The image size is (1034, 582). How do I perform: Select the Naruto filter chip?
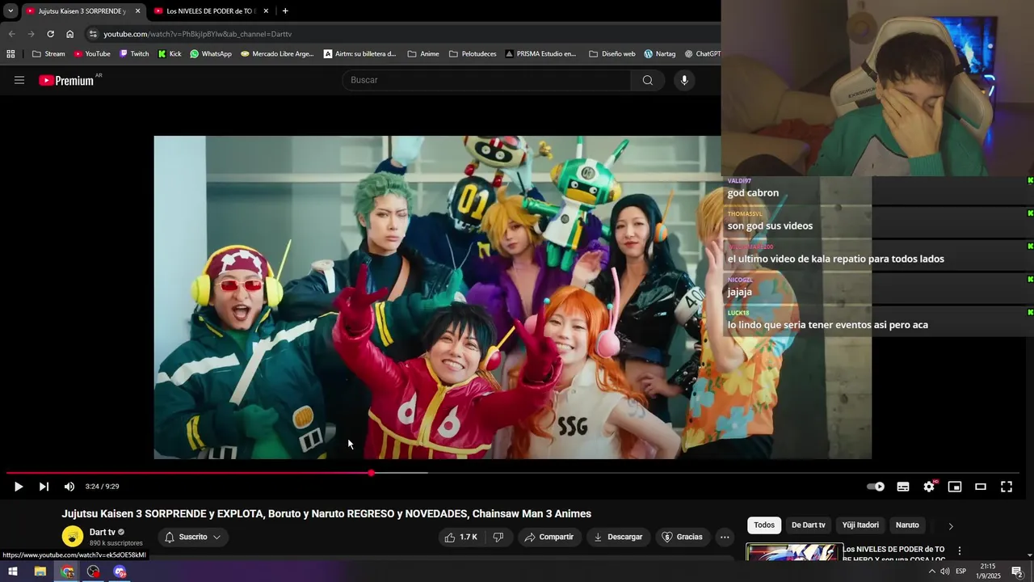907,525
